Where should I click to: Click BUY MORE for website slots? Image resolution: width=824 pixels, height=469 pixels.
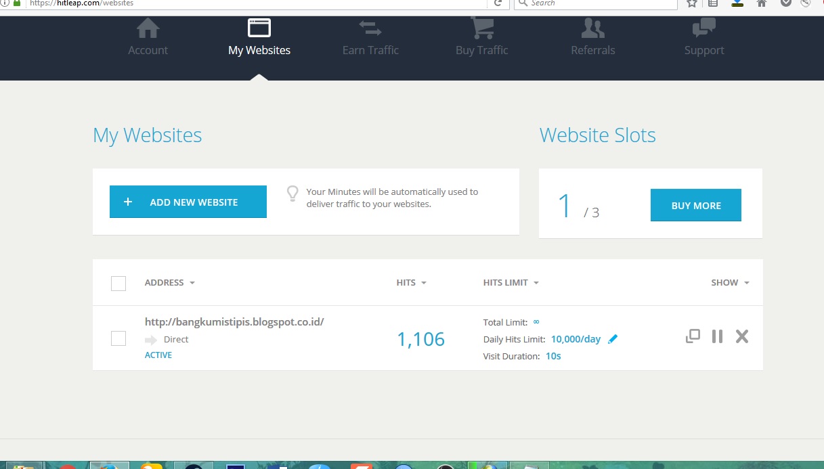click(x=695, y=204)
